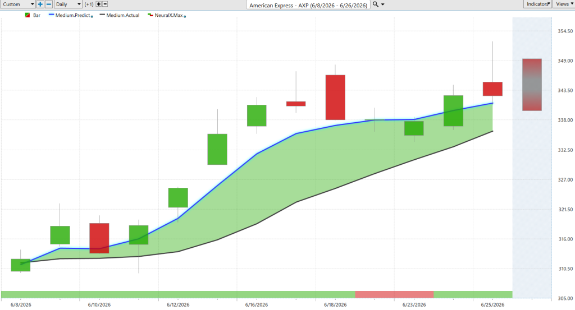Open the Views dropdown menu
Screen dimensions: 575x310
pos(564,4)
